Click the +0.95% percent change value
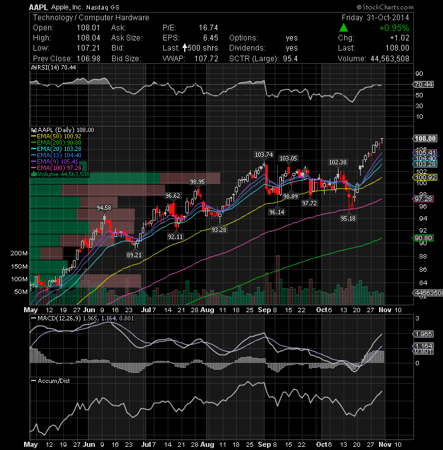Viewport: 443px width, 450px height. click(x=394, y=28)
